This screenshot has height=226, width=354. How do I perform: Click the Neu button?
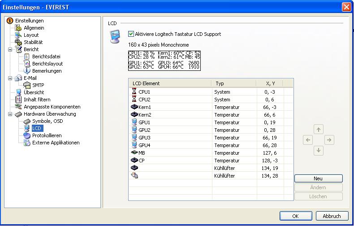tap(318, 178)
